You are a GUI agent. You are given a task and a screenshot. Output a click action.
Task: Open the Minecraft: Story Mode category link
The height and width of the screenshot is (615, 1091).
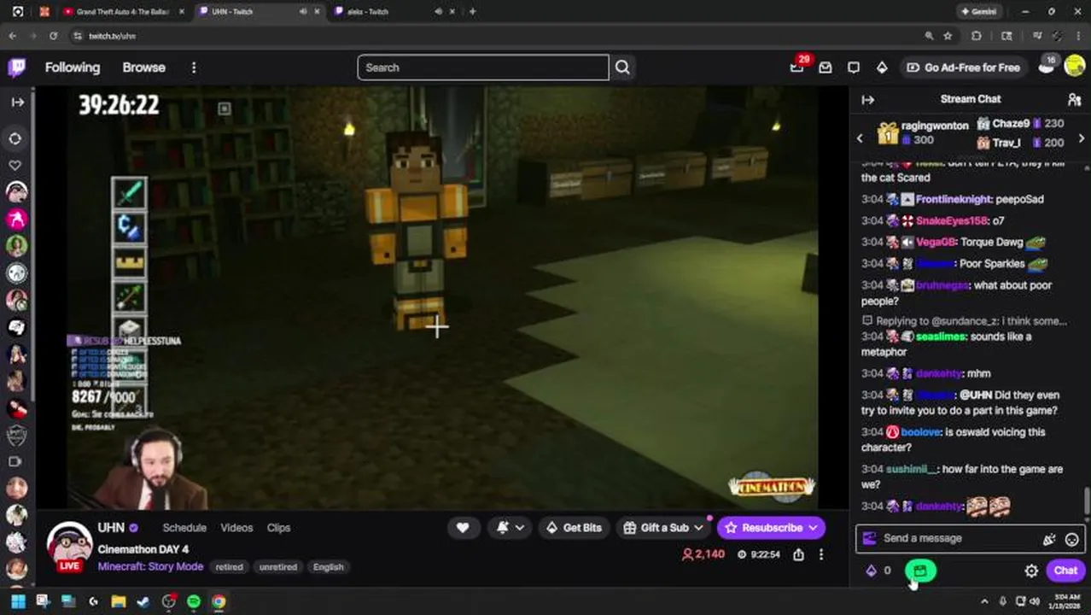click(150, 566)
